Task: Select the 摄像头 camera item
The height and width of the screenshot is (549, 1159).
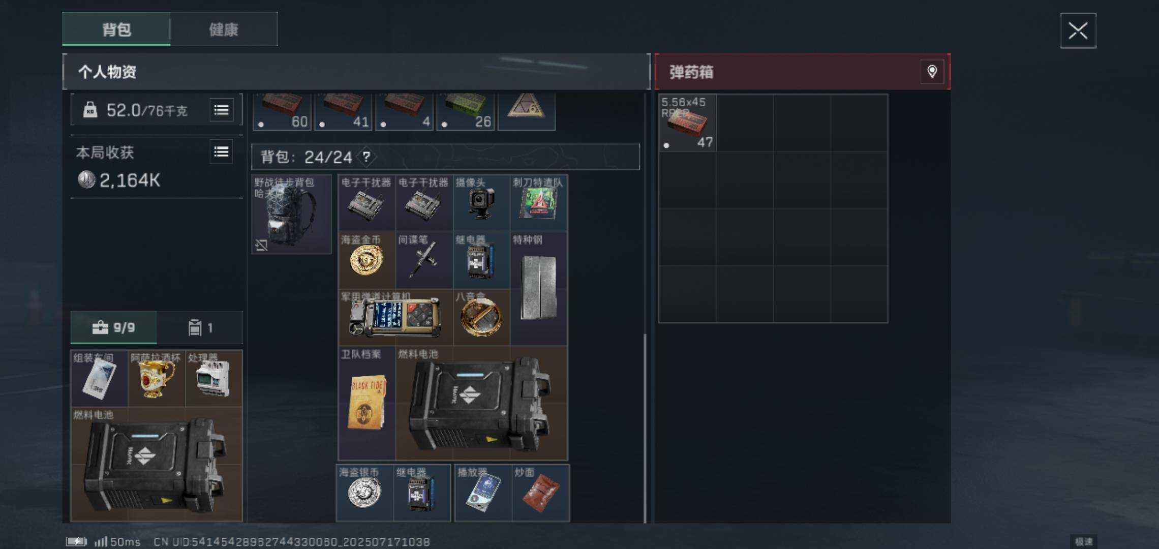Action: click(x=481, y=203)
